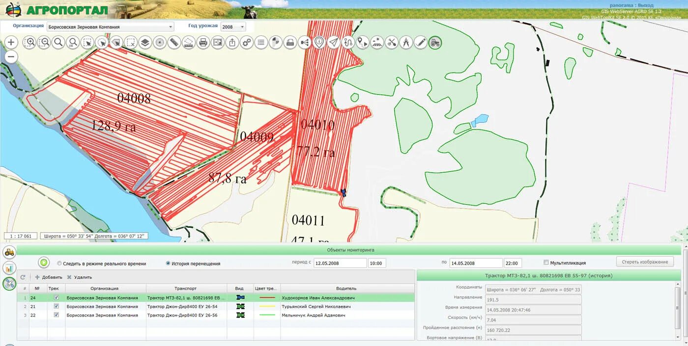The width and height of the screenshot is (688, 346).
Task: Select the compass divider tool
Action: (406, 42)
